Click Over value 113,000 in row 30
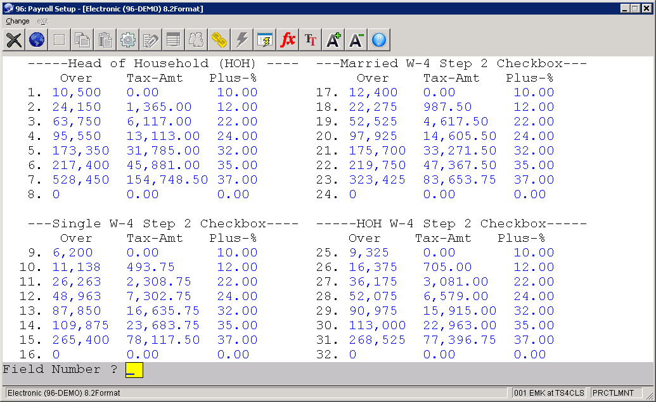Screen dimensions: 656x402 [x=377, y=325]
